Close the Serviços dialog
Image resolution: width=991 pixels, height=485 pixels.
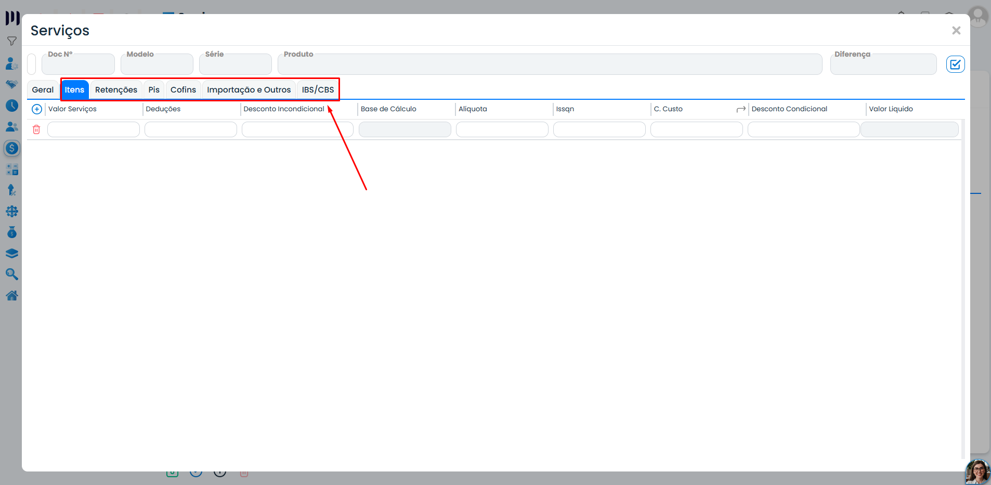click(956, 31)
